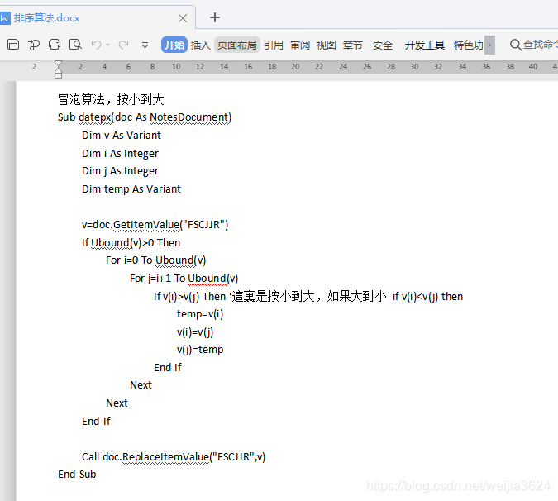
Task: Click the final 'End Sub' line
Action: click(77, 475)
